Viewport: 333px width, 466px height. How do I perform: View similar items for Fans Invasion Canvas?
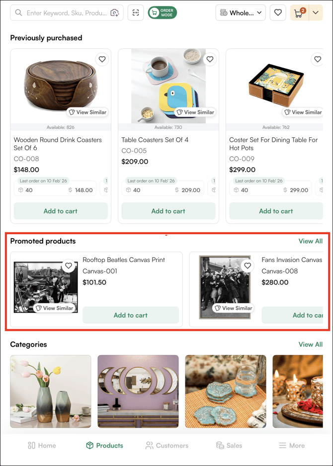233,308
